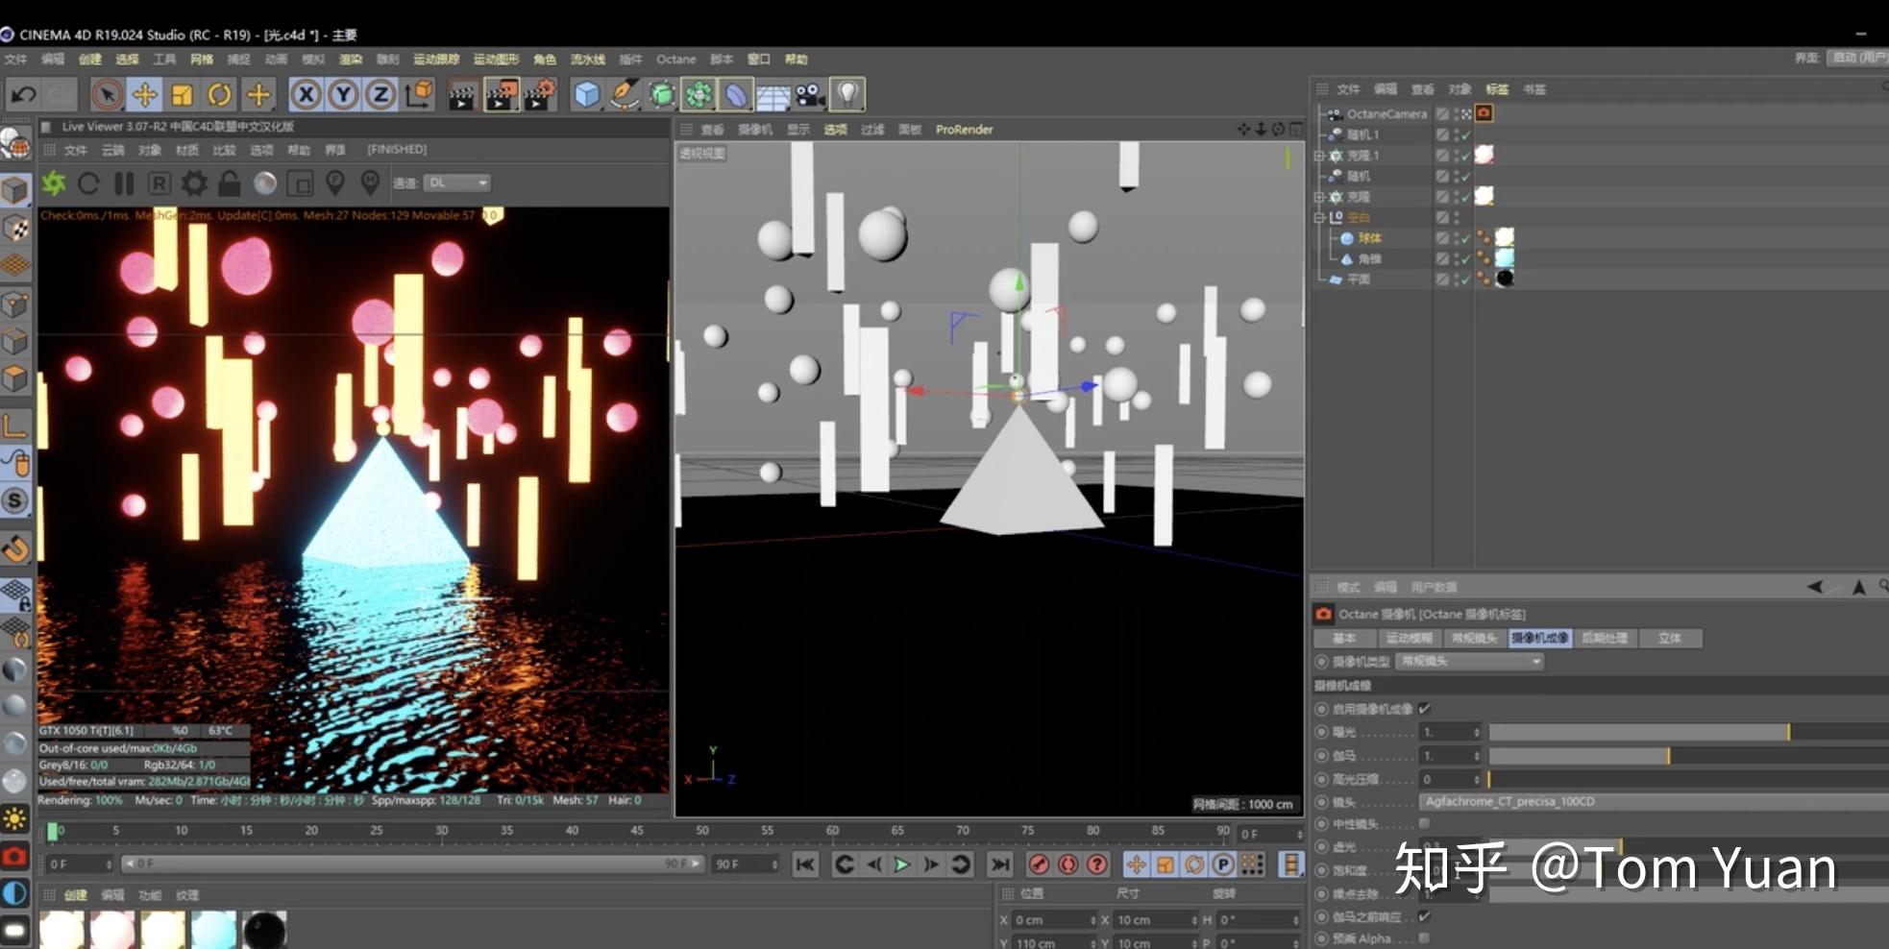
Task: Jump to the end of the timeline
Action: click(1000, 864)
